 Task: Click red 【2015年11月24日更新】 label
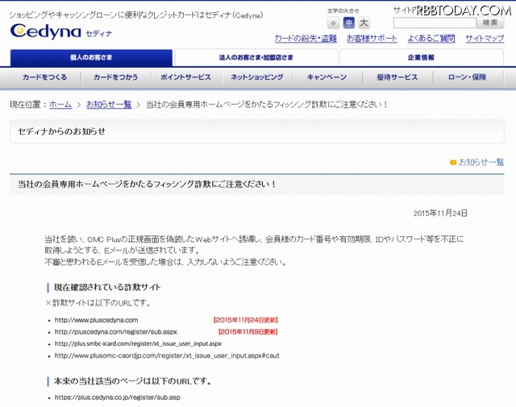[245, 320]
